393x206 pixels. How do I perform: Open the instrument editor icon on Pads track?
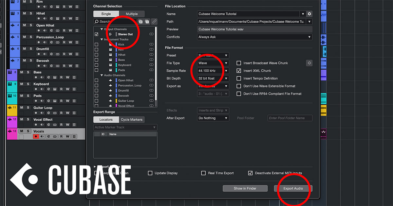pos(55,101)
